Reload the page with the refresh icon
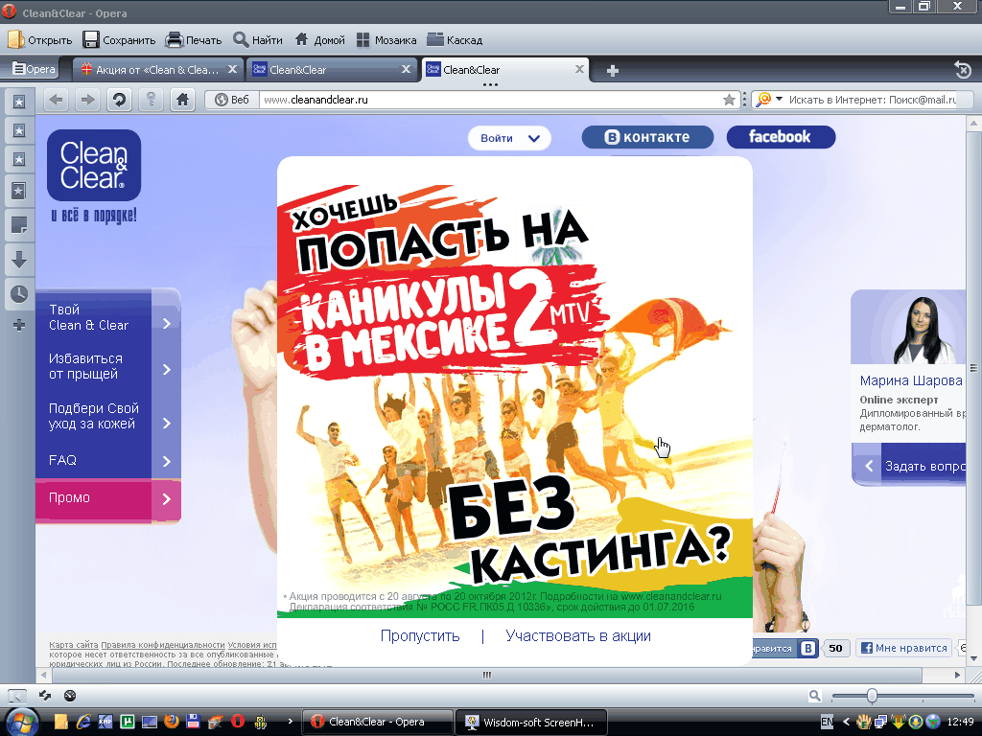 pyautogui.click(x=119, y=100)
